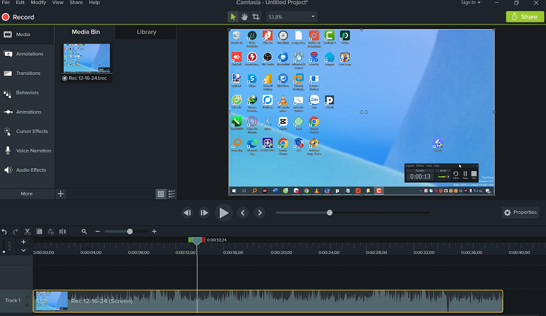Click the timeline zoom magnifier icon
This screenshot has width=546, height=316.
point(84,232)
